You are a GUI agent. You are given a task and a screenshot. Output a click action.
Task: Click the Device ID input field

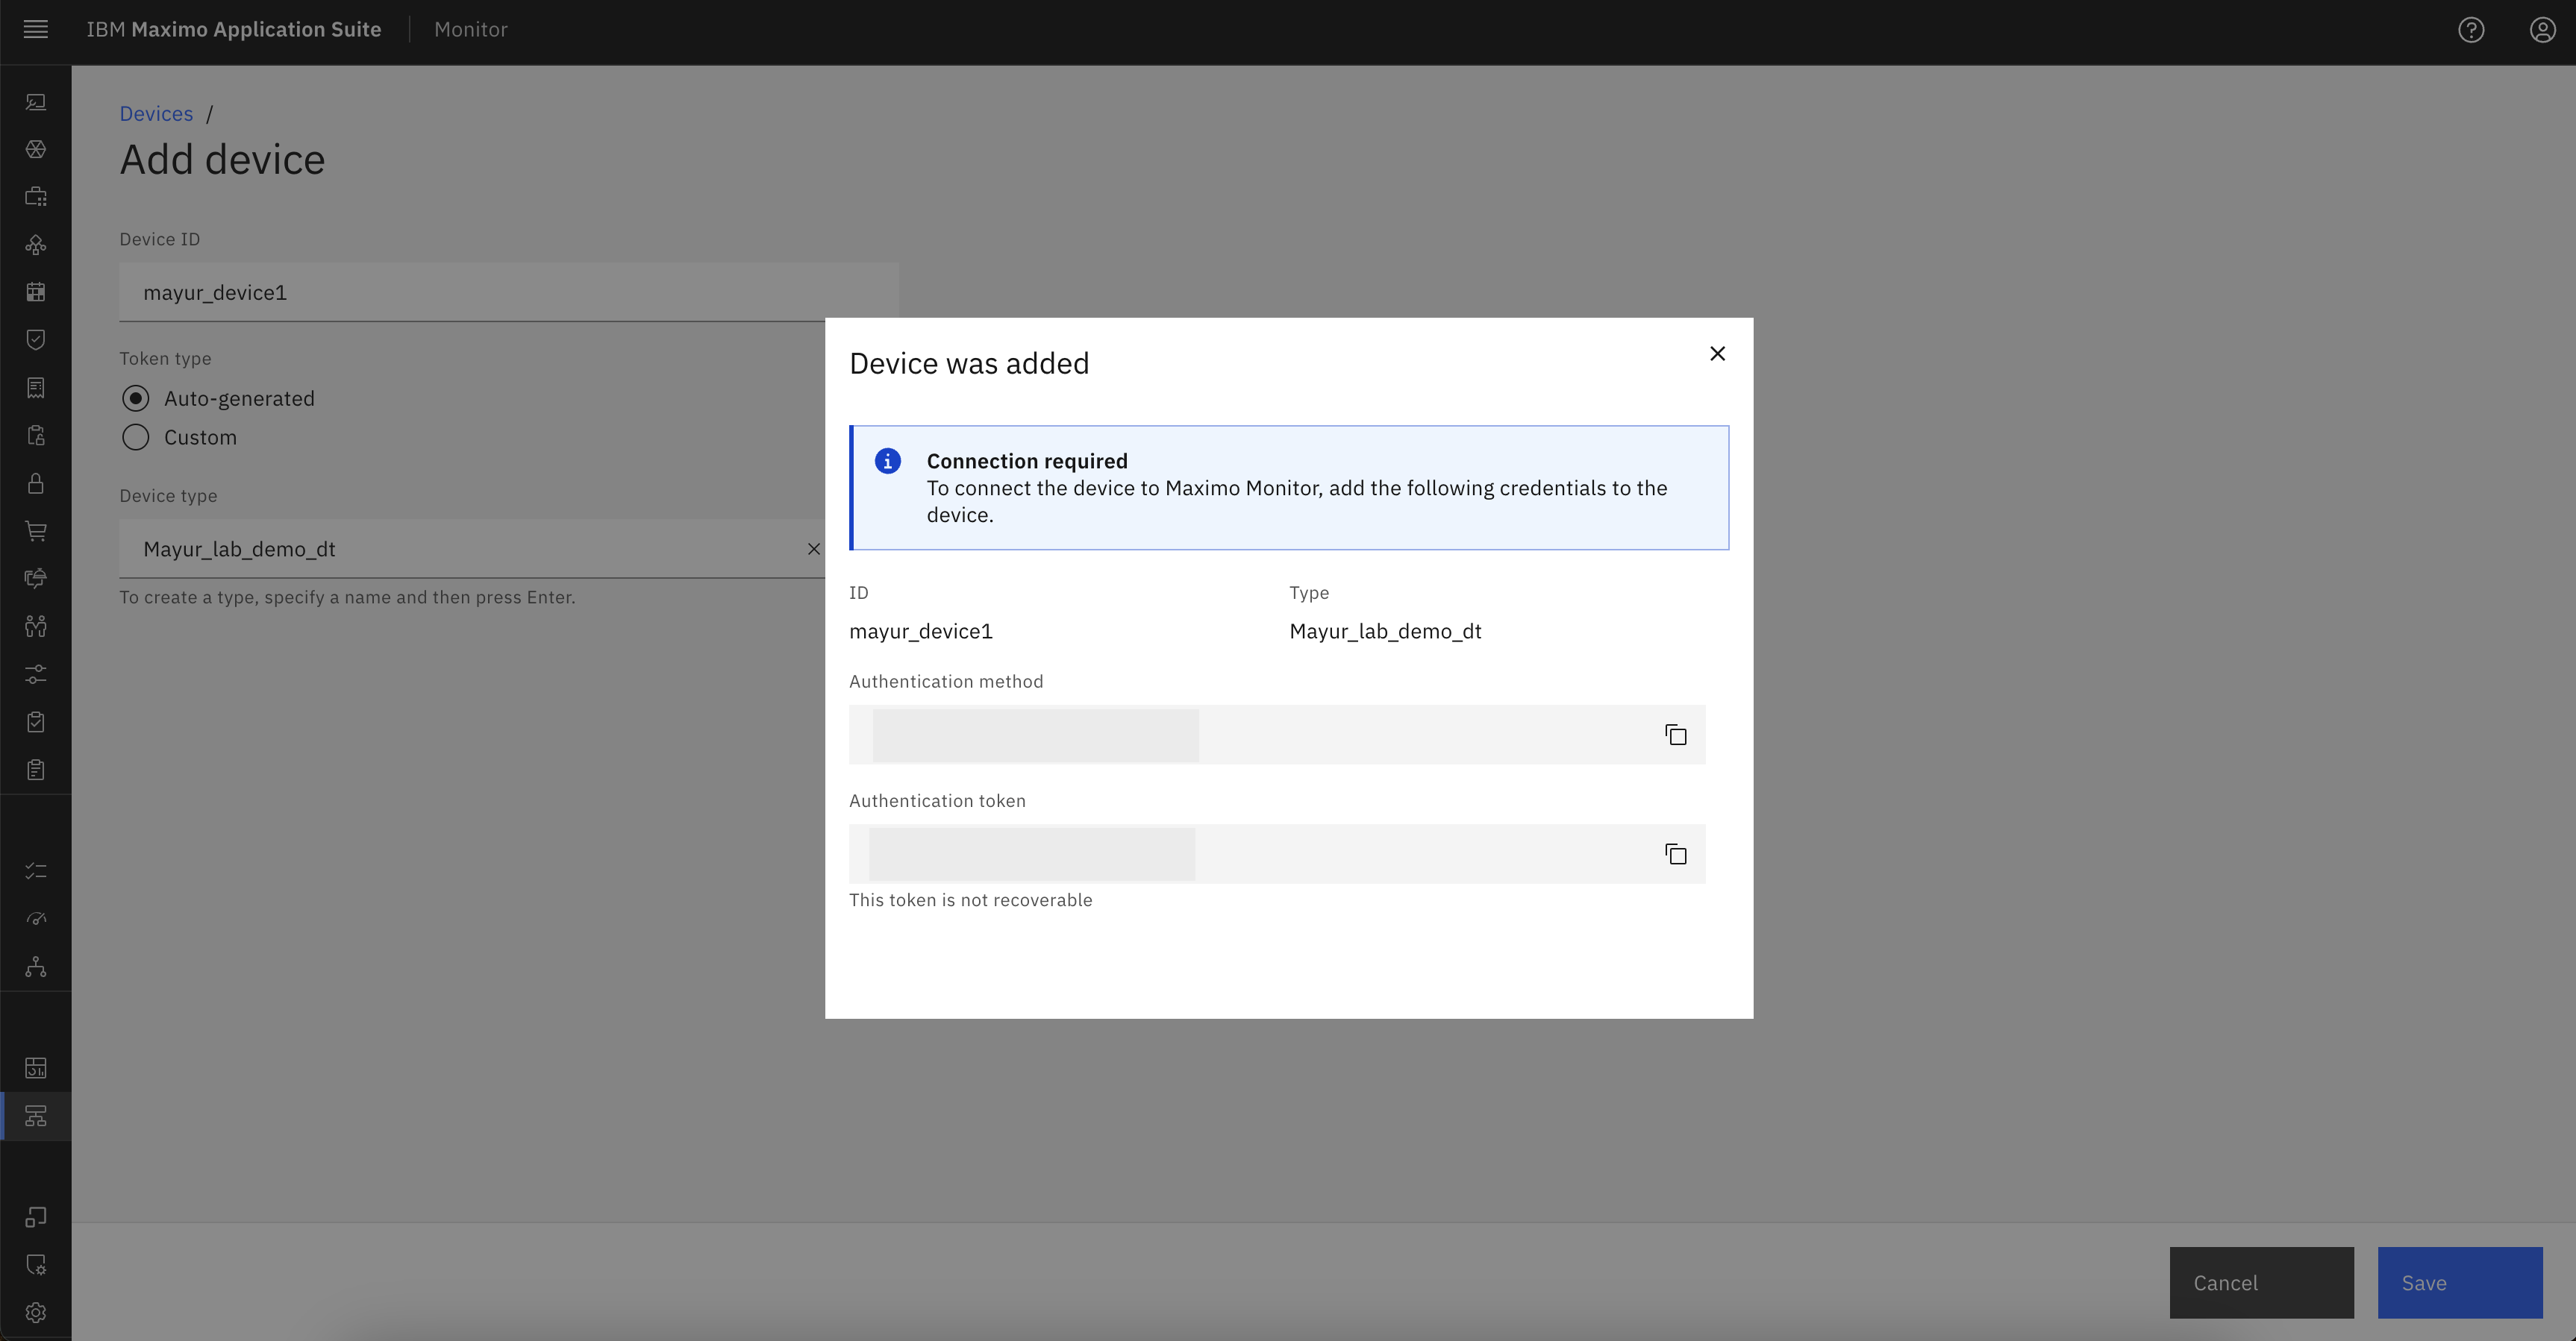coord(508,292)
